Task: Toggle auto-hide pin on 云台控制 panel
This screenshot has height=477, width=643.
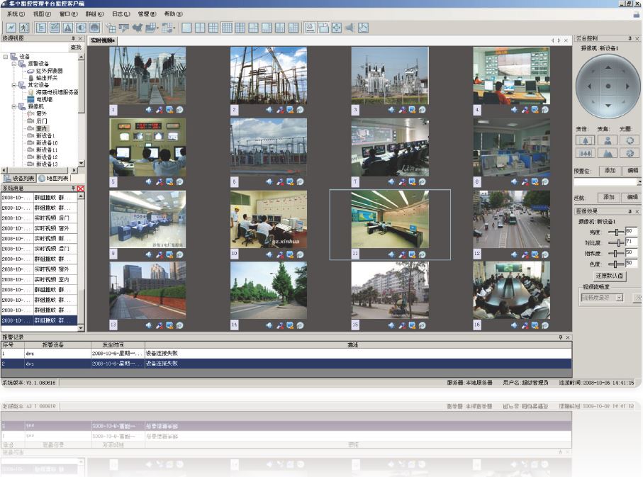Action: (629, 38)
